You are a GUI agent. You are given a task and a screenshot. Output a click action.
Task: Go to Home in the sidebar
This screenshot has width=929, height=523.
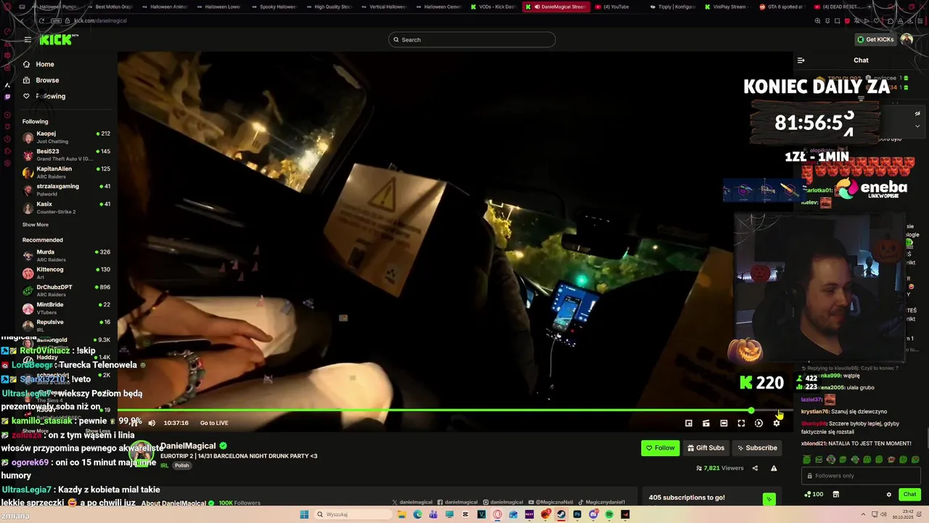pyautogui.click(x=45, y=64)
